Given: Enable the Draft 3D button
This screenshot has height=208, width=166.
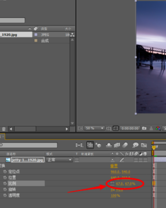Looking at the screenshot, I should click(98, 145).
